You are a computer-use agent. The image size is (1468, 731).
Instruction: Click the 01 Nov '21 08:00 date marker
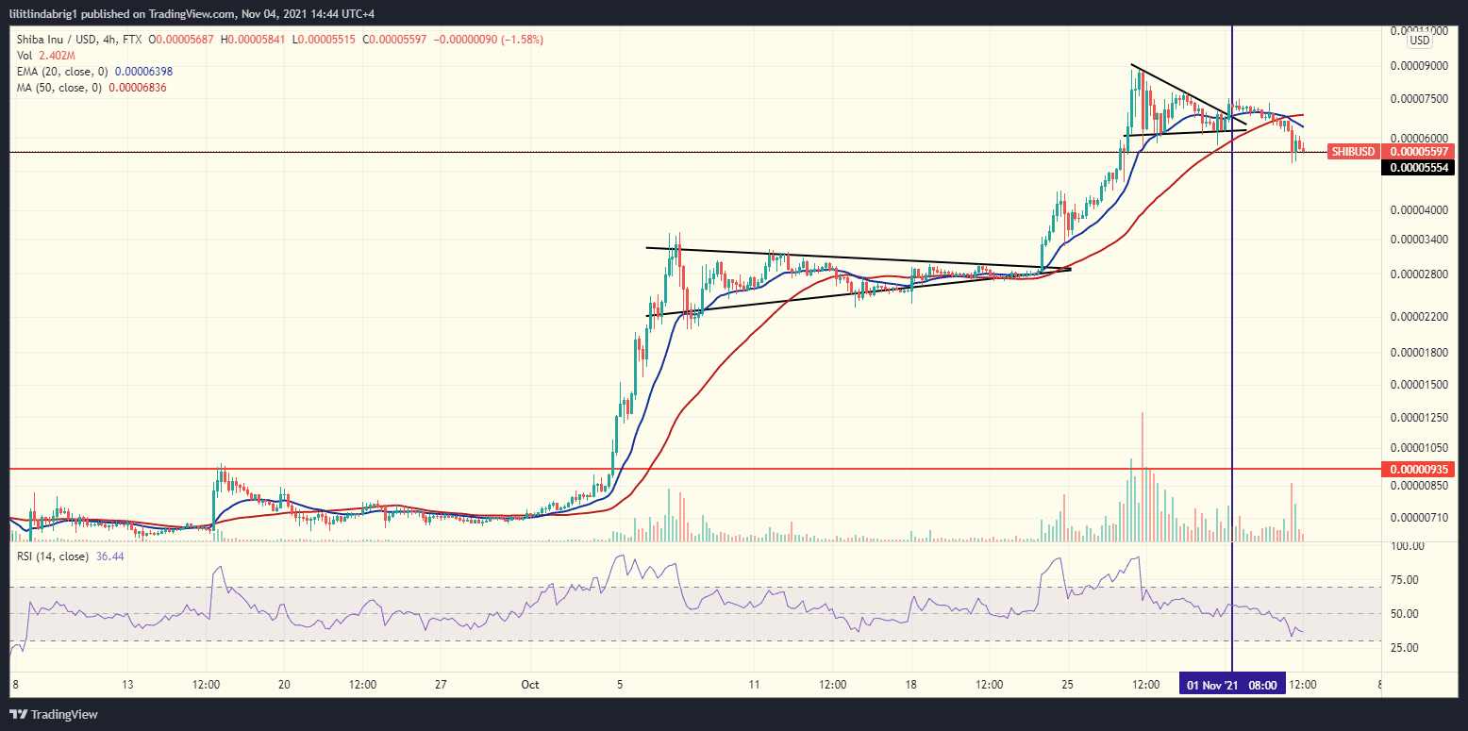coord(1232,684)
